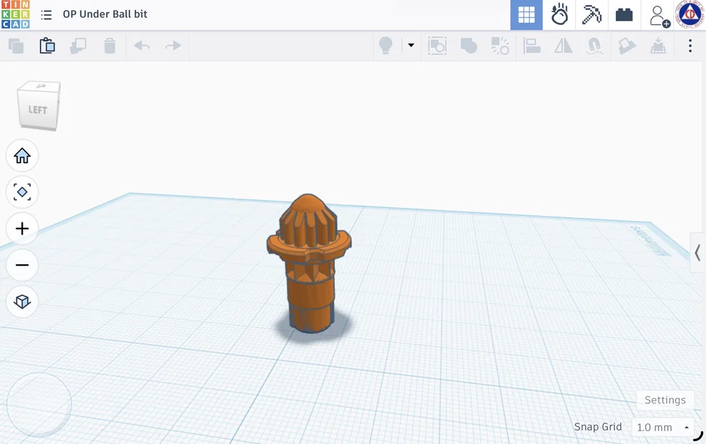Click the Align tool
The width and height of the screenshot is (706, 444).
pos(532,46)
